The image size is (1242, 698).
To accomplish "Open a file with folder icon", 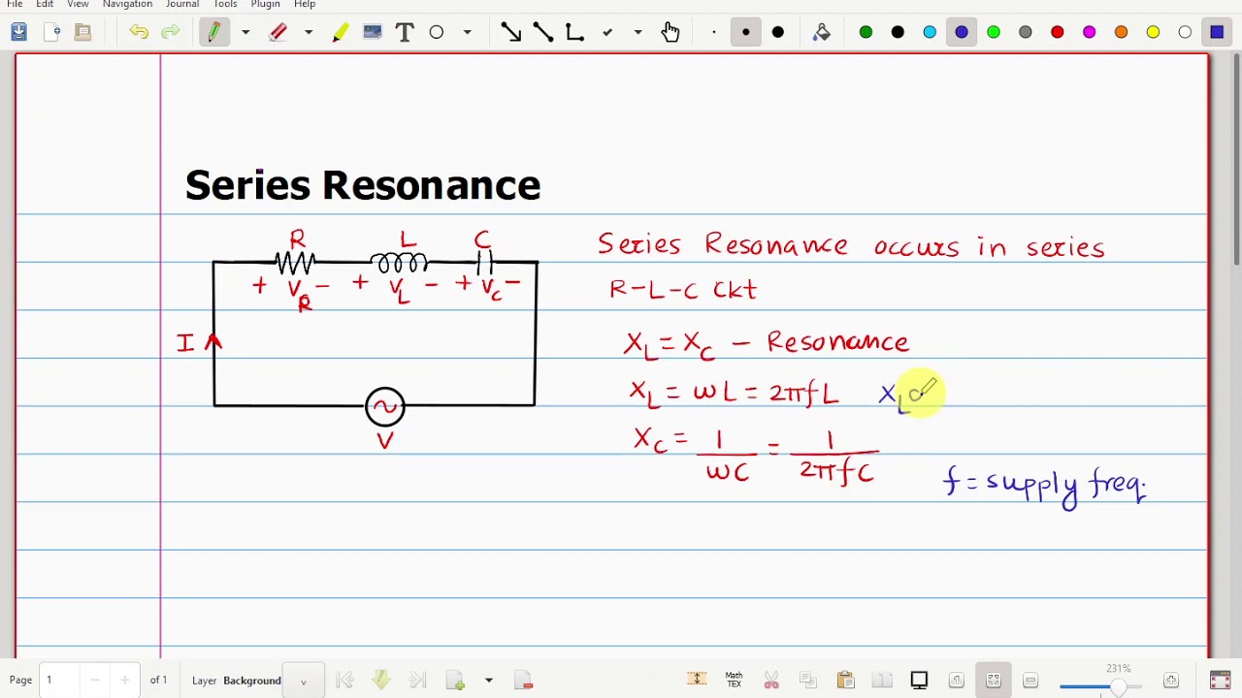I will (x=83, y=32).
